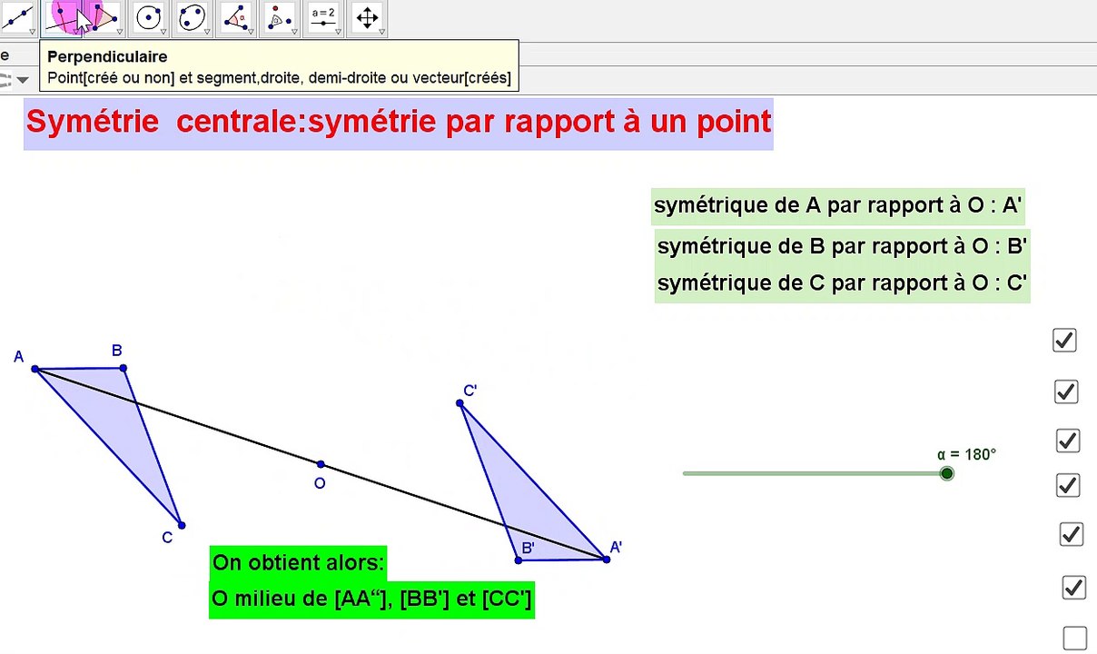Click the 'On obtient alors:' green text
The image size is (1097, 654).
[299, 563]
